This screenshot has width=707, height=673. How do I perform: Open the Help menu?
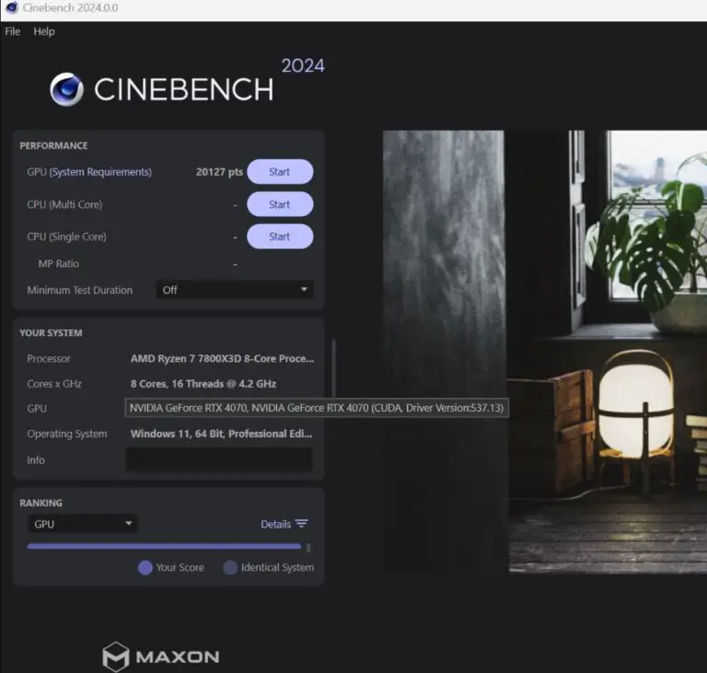44,31
